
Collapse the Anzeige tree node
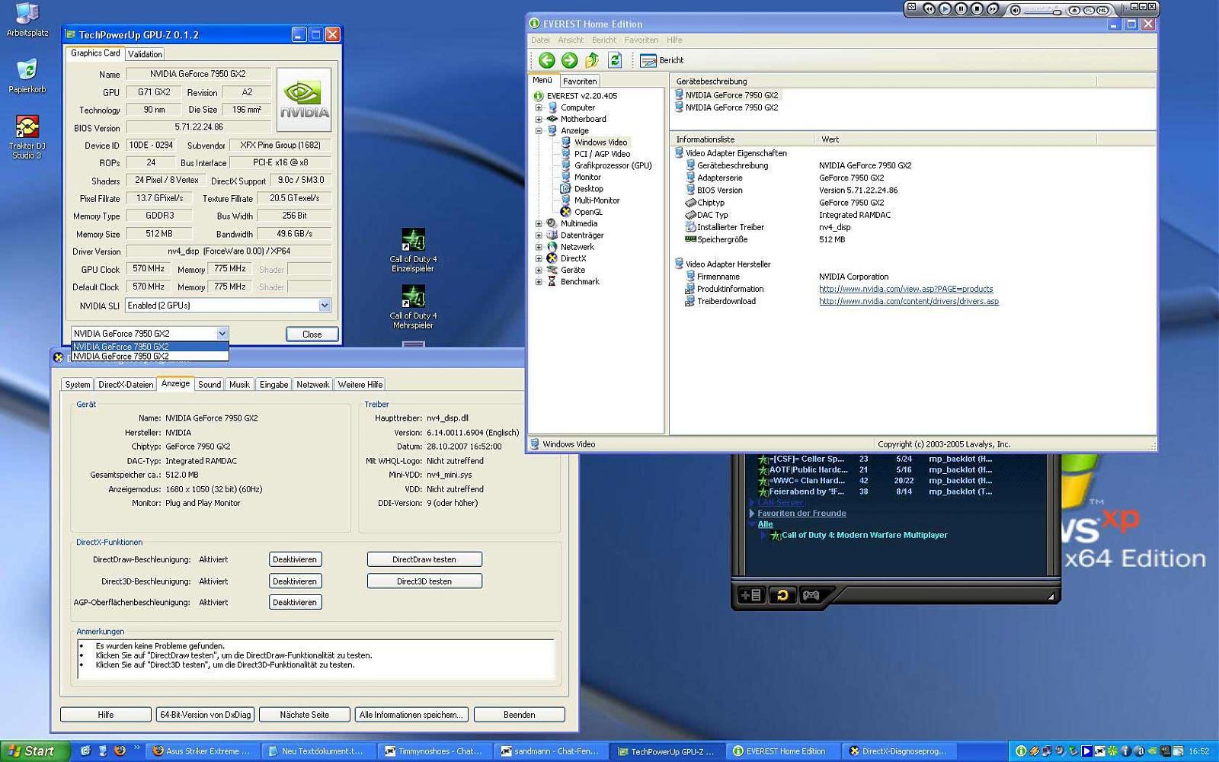(539, 131)
